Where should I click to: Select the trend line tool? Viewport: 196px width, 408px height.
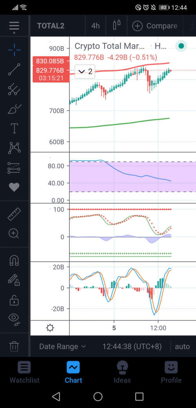pyautogui.click(x=14, y=70)
